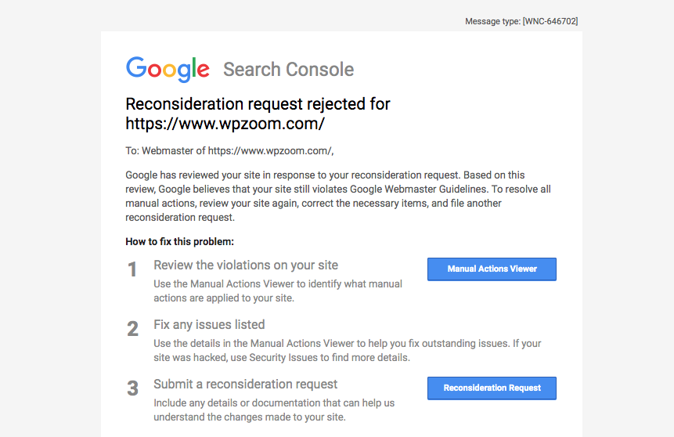Click the step number 1 icon

click(x=132, y=269)
